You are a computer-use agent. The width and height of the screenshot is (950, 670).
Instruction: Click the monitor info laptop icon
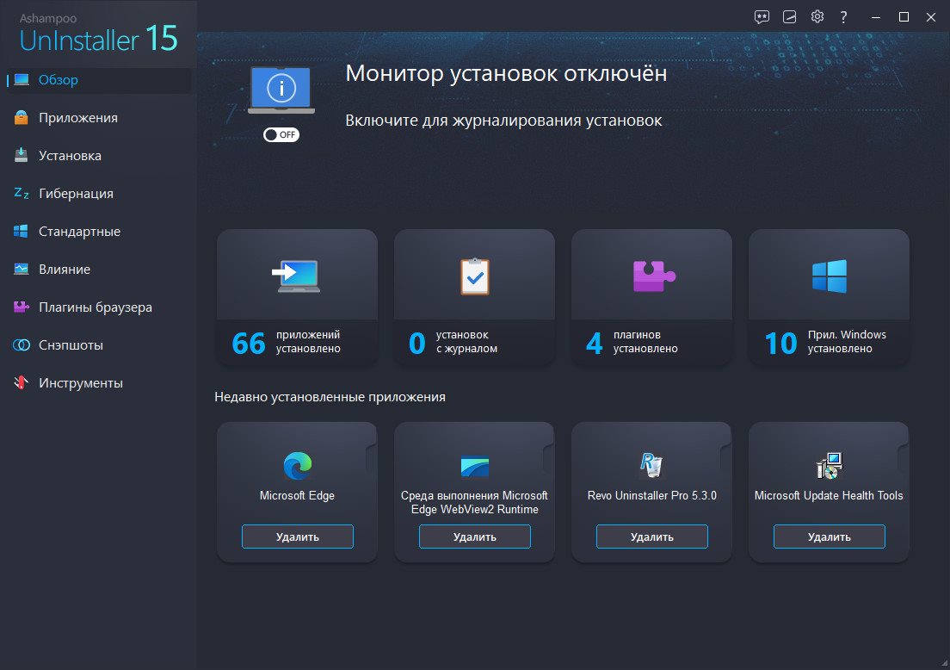(x=281, y=90)
